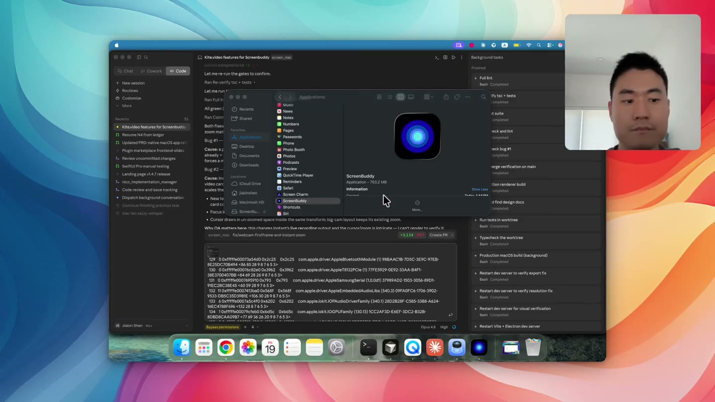Open Customize in the sidebar
The width and height of the screenshot is (715, 402).
(x=128, y=98)
